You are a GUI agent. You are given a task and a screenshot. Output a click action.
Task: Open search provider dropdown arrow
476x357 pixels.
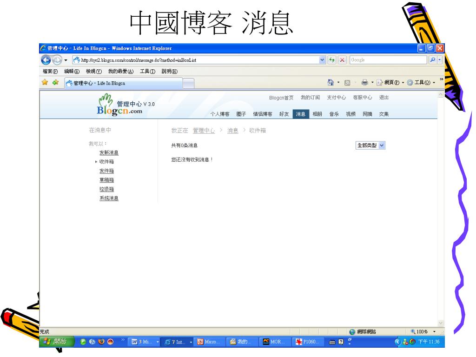point(439,60)
